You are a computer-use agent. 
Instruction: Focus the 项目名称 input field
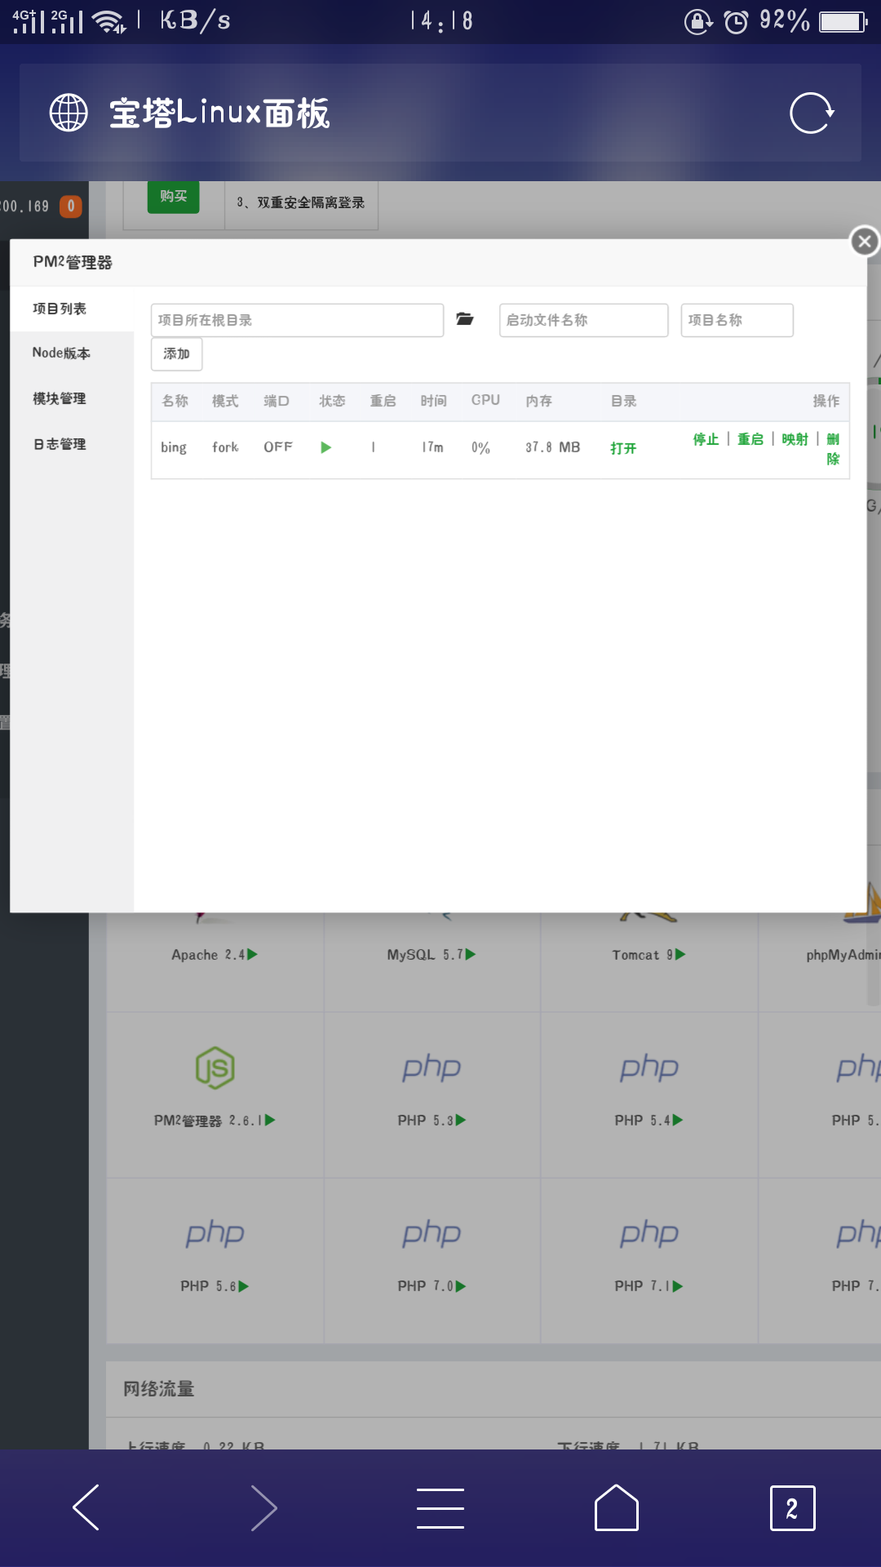[x=737, y=320]
